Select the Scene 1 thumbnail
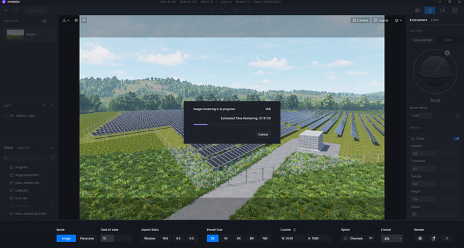 tap(15, 34)
